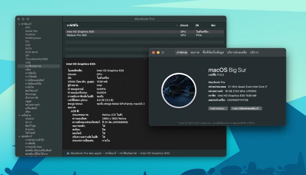The image size is (306, 175).
Task: Click the 1536 MB VRAM value
Action: tap(102, 82)
